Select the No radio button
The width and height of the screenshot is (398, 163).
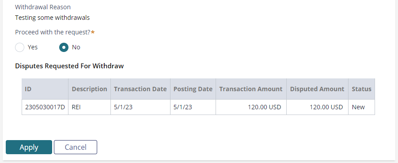click(64, 47)
